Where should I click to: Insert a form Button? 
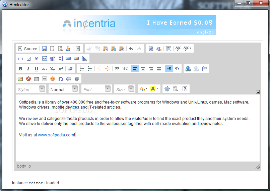click(69, 59)
